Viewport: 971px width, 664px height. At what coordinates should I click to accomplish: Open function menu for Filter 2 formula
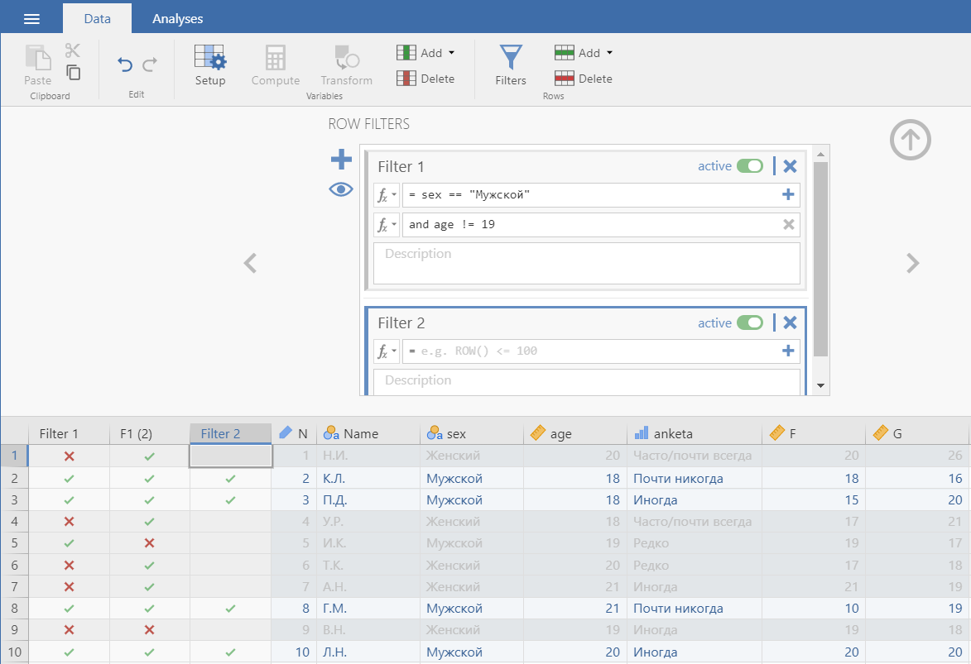click(387, 351)
